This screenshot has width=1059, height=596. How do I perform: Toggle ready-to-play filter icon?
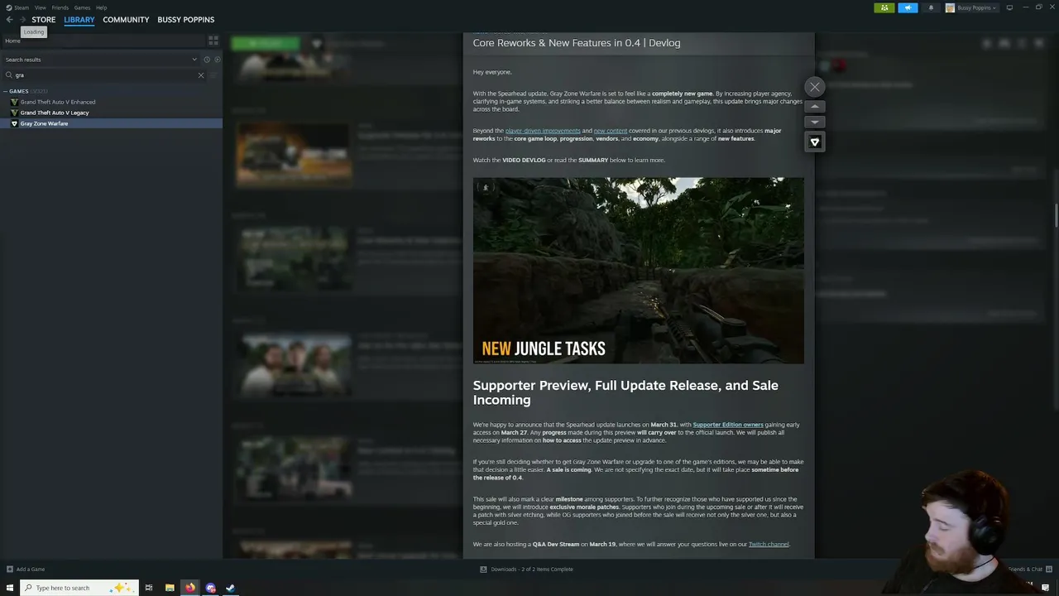(218, 60)
